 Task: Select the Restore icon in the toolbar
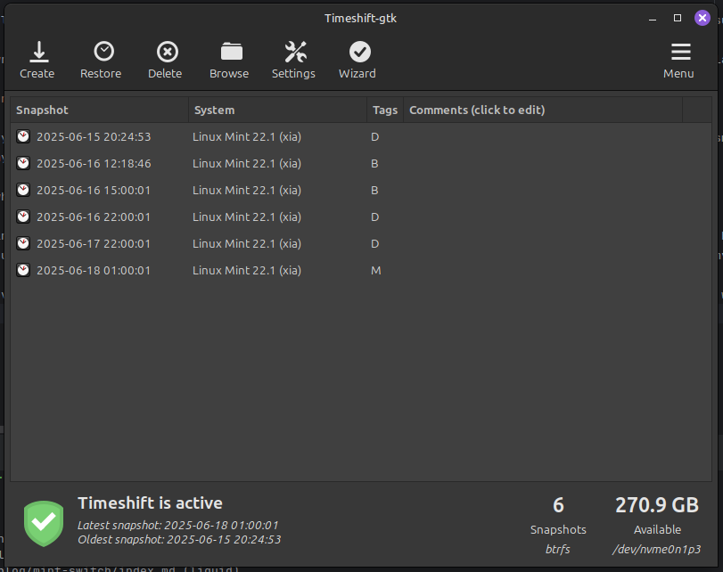(101, 51)
